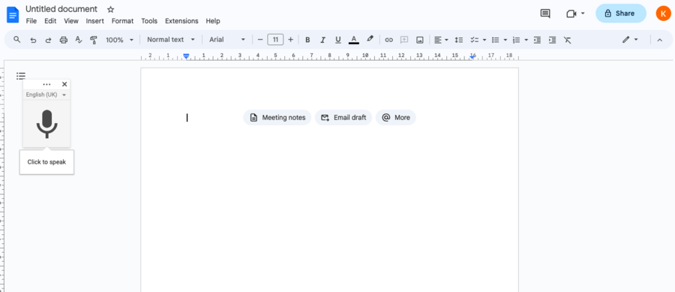Click the clear formatting icon

(568, 40)
